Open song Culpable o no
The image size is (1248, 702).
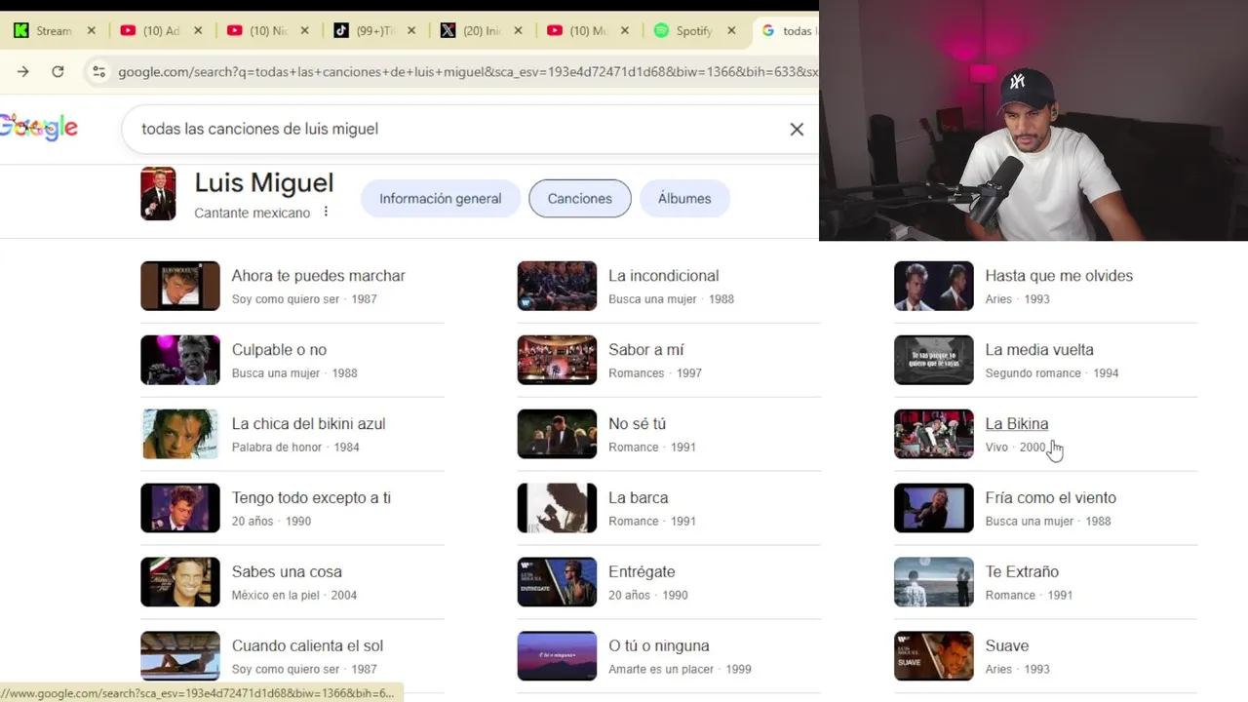click(279, 350)
